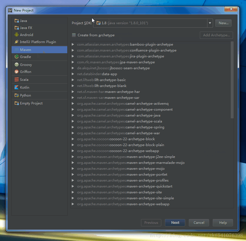Select maven-archetype-profiles row
Viewport: 246px width, 241px height.
tap(151, 180)
